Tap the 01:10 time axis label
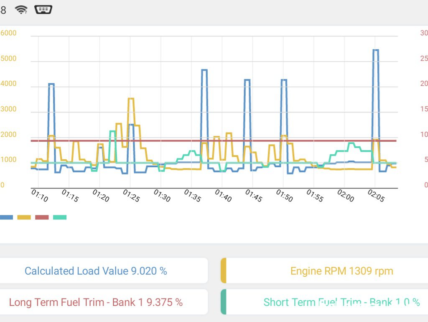Viewport: 428px width, 322px height. pos(40,195)
